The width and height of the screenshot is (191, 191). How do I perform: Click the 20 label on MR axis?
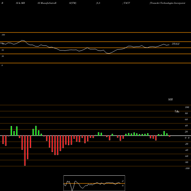[186, 132]
